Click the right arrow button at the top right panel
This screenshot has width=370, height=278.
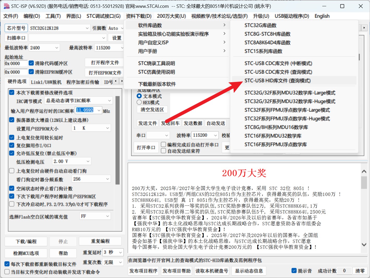coord(364,28)
